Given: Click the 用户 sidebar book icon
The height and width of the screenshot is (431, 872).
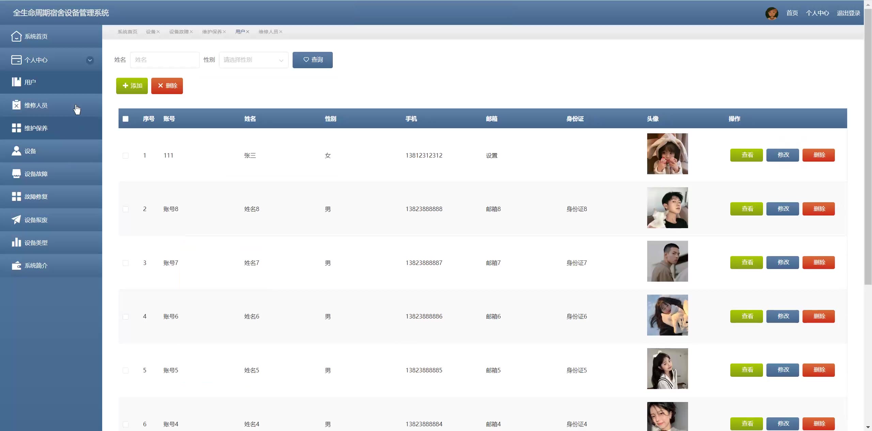Looking at the screenshot, I should [x=16, y=82].
